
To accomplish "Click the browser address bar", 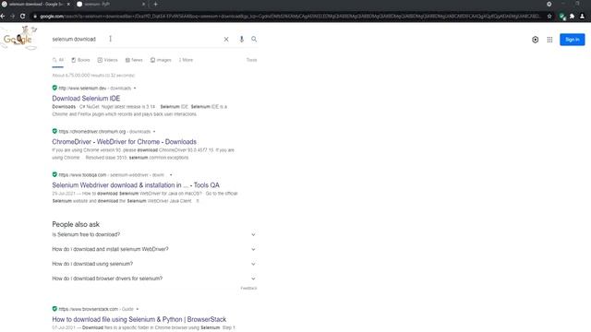I will [x=290, y=17].
